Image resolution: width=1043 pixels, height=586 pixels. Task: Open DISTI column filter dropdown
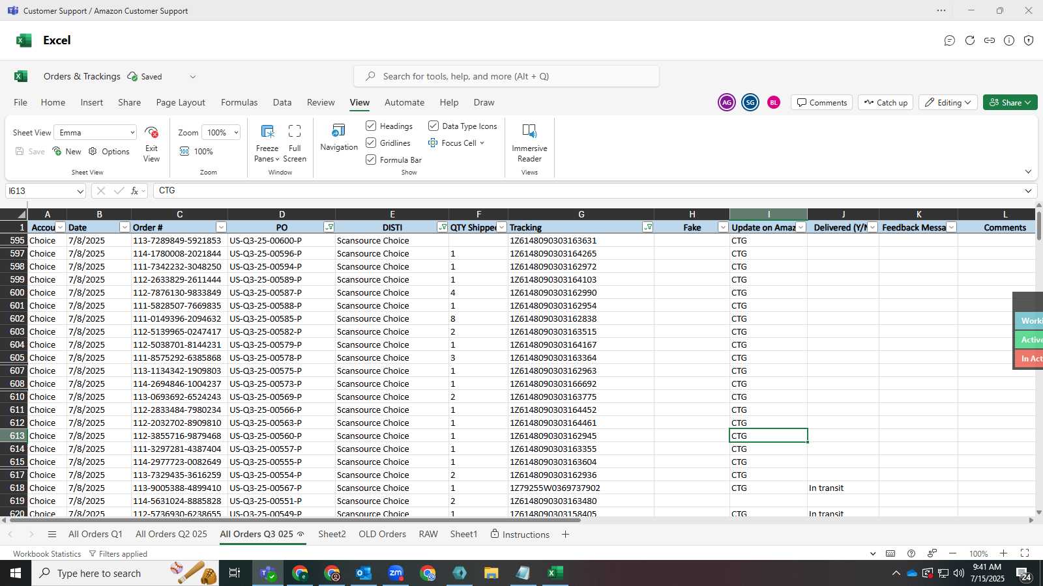[443, 227]
